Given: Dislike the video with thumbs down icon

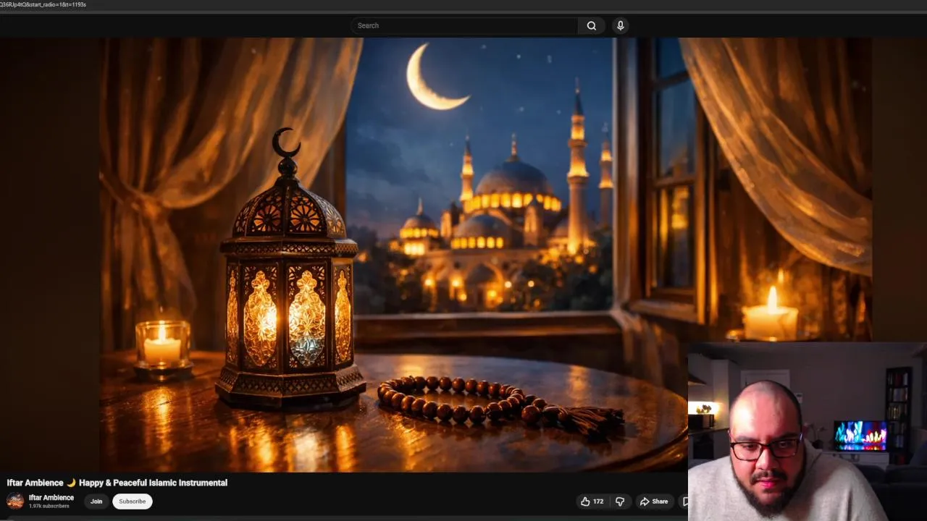Looking at the screenshot, I should (x=620, y=501).
